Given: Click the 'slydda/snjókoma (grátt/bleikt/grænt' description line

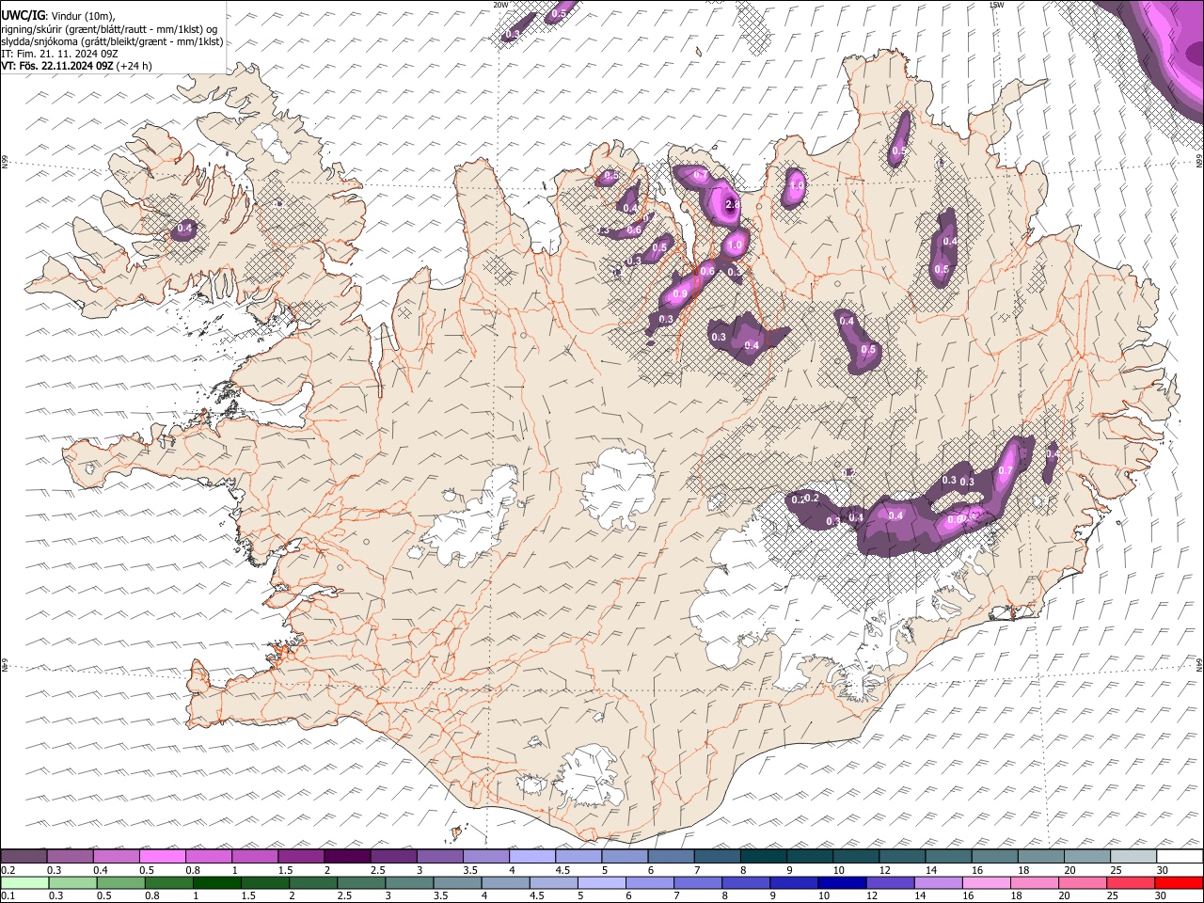Looking at the screenshot, I should (x=112, y=41).
